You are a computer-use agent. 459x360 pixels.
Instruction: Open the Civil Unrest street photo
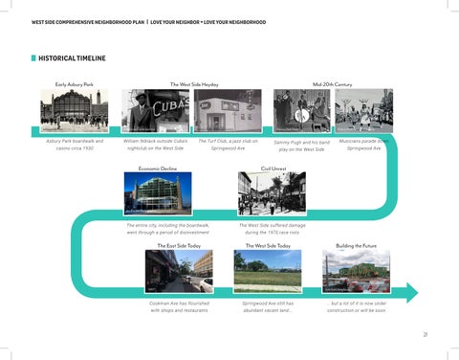pyautogui.click(x=272, y=193)
